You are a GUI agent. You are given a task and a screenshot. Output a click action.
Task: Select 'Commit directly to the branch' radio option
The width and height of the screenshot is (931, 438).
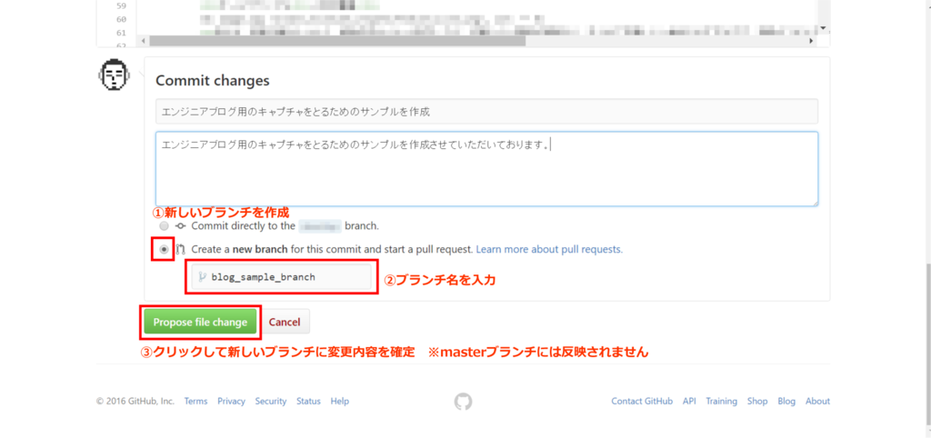click(x=165, y=226)
